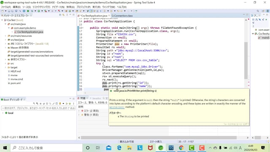Screen dimensions: 270x152
Task: Open File Explorer from the taskbar
Action: click(130, 148)
